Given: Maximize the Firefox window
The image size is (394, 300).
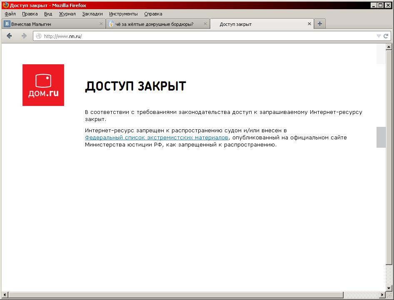Looking at the screenshot, I should click(x=380, y=5).
